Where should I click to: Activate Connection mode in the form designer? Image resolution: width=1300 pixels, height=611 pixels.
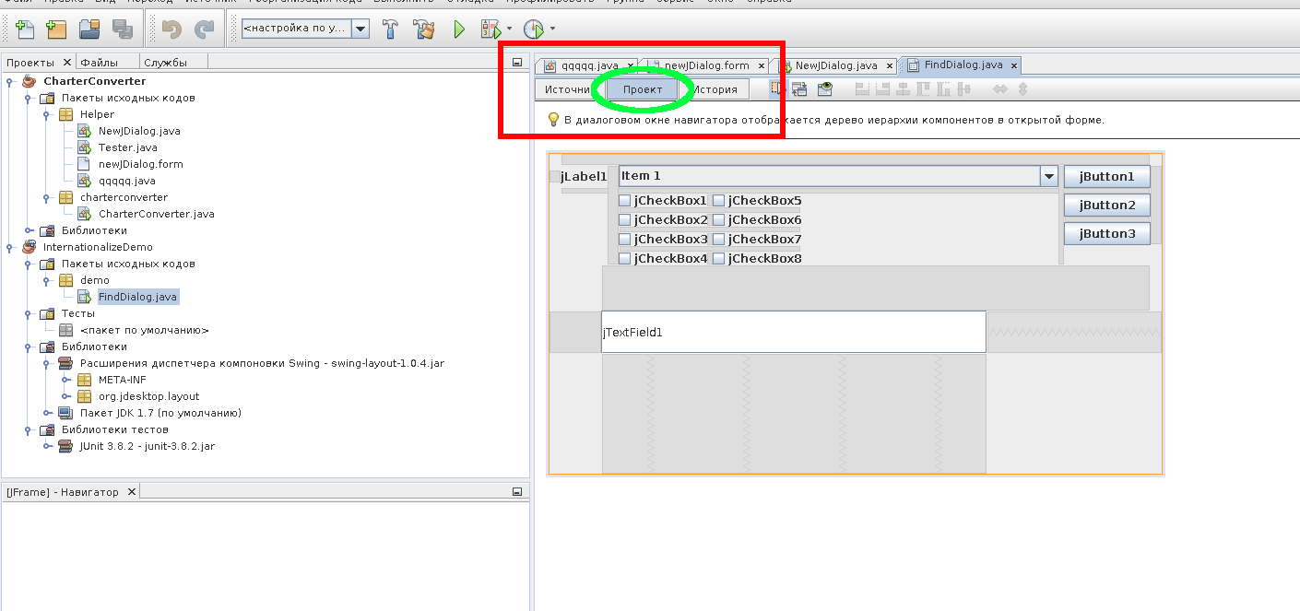click(x=799, y=89)
